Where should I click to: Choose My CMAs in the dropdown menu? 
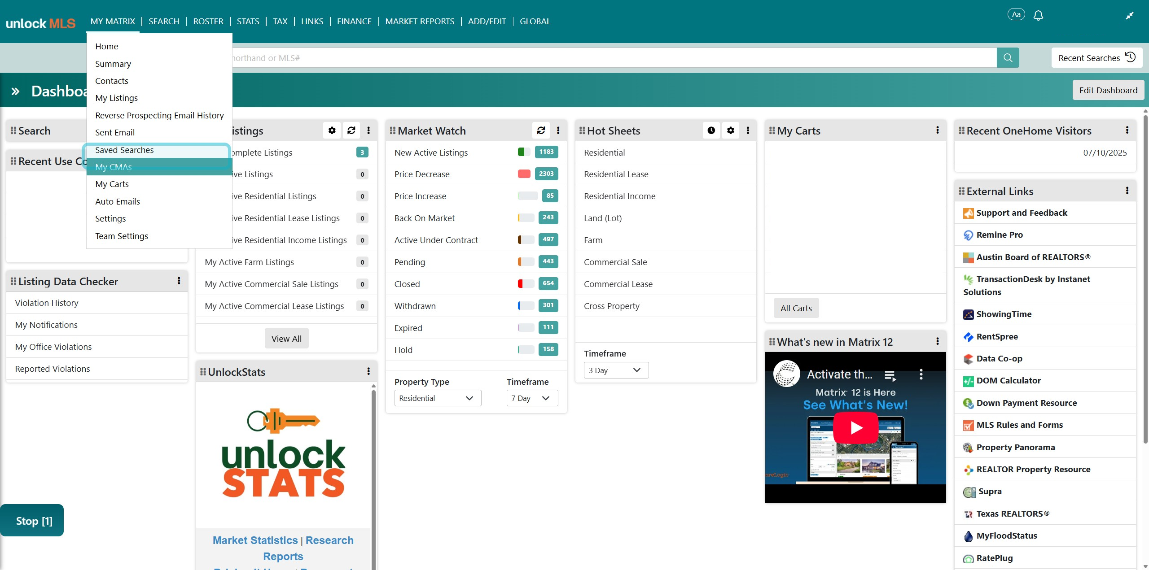pyautogui.click(x=159, y=167)
